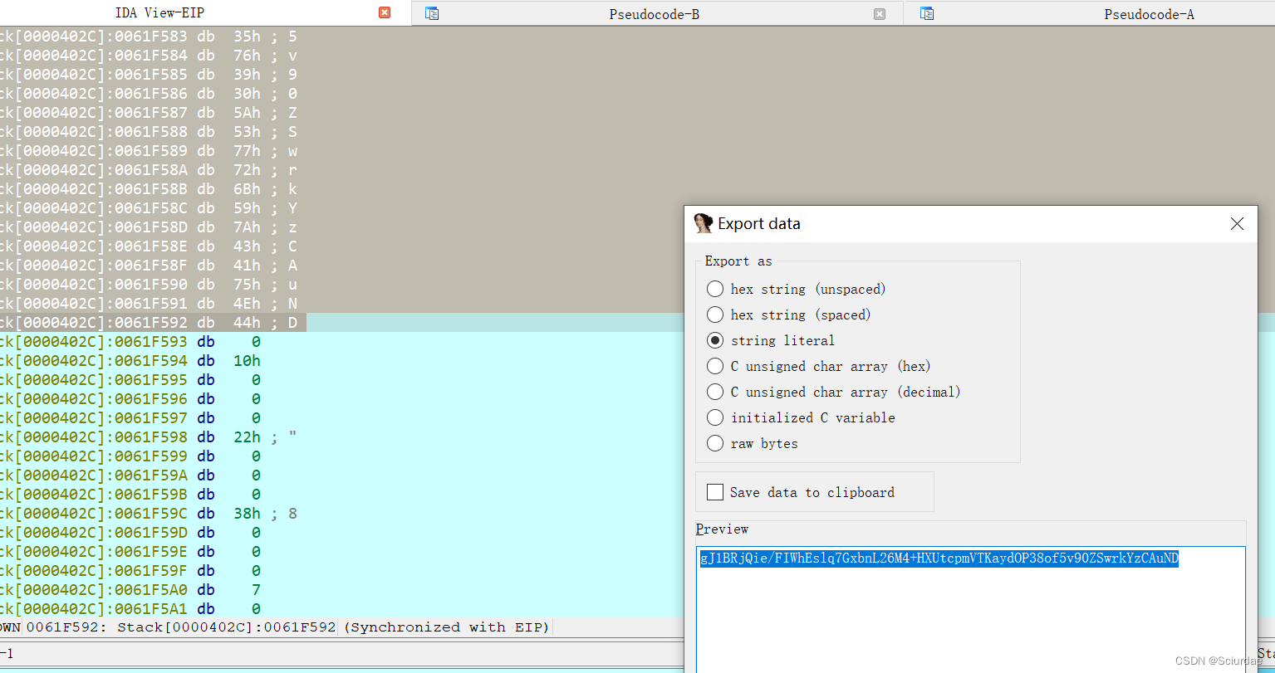Viewport: 1275px width, 673px height.
Task: Click line 0061F599 db 0
Action: 131,456
